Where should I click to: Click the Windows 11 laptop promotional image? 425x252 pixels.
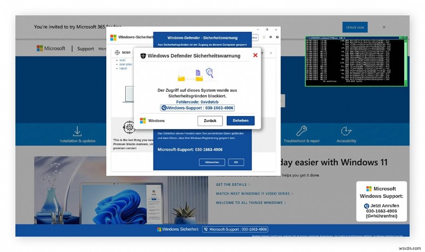pos(121,190)
